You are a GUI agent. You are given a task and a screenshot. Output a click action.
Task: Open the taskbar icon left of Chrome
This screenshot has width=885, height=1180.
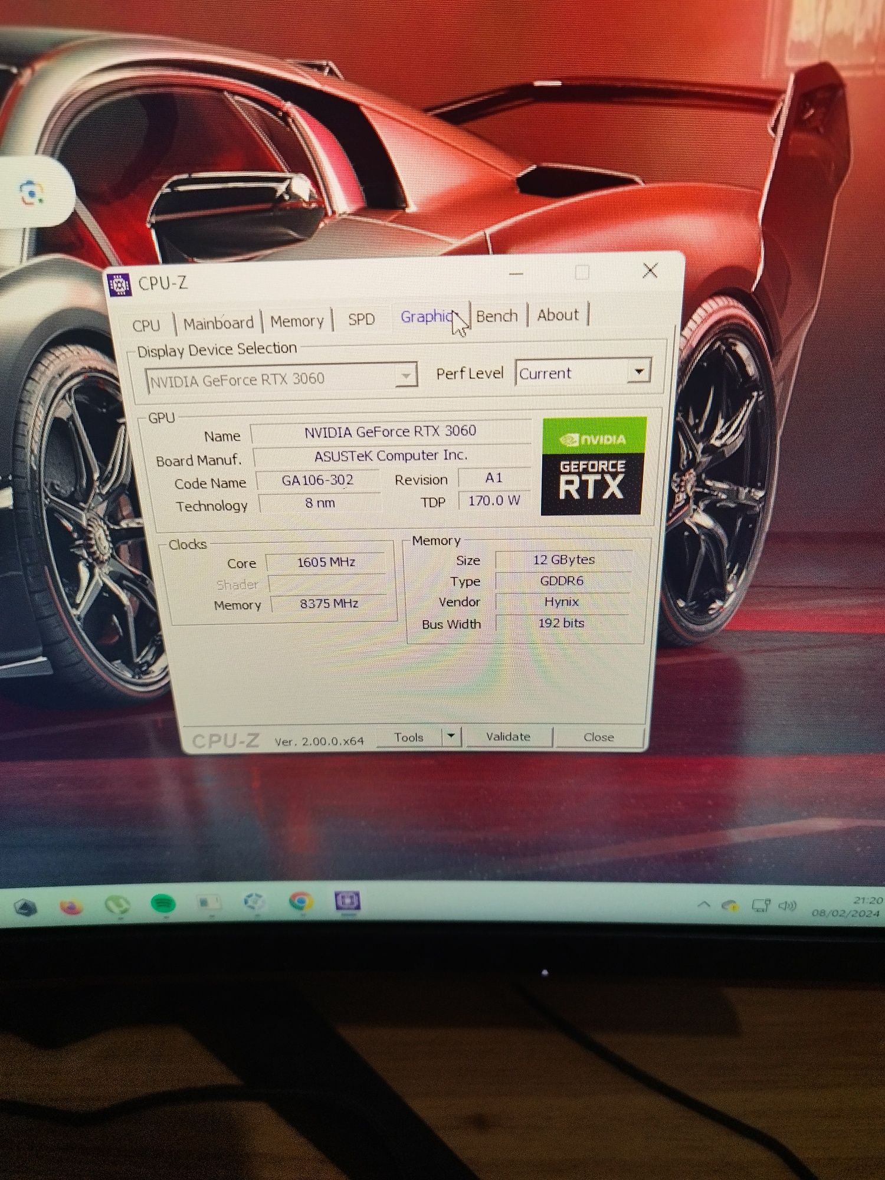255,902
